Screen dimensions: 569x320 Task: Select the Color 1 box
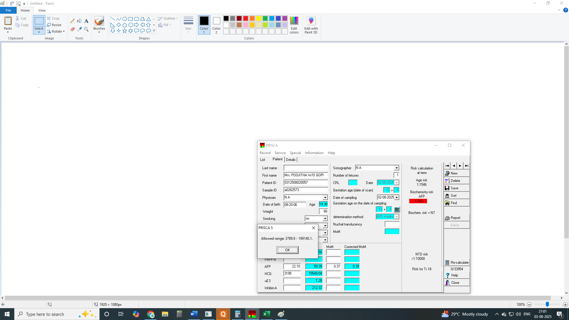tap(204, 25)
